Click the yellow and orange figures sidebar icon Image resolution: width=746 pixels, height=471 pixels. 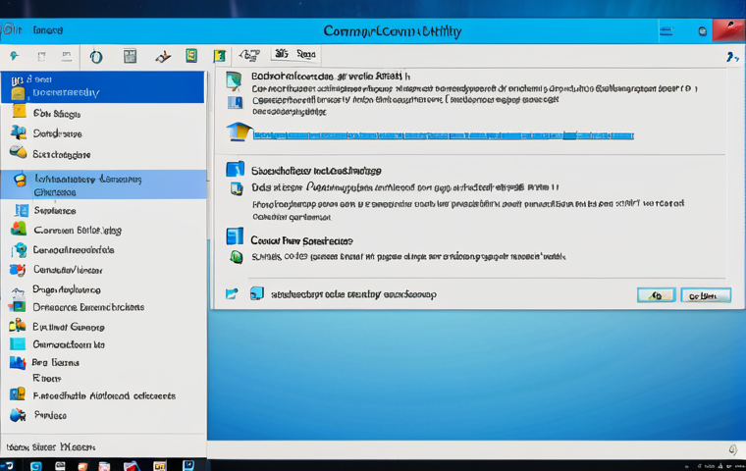tap(17, 327)
